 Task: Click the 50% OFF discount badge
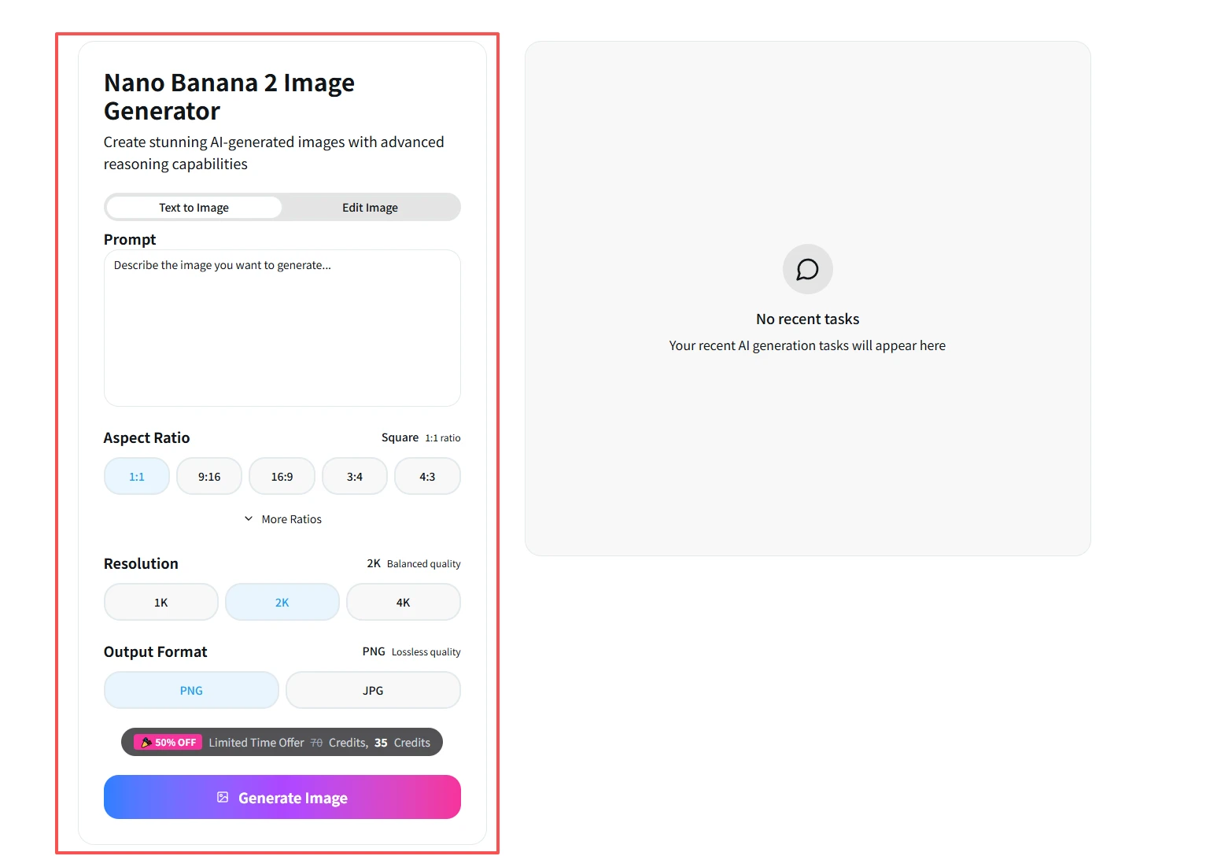(x=168, y=742)
